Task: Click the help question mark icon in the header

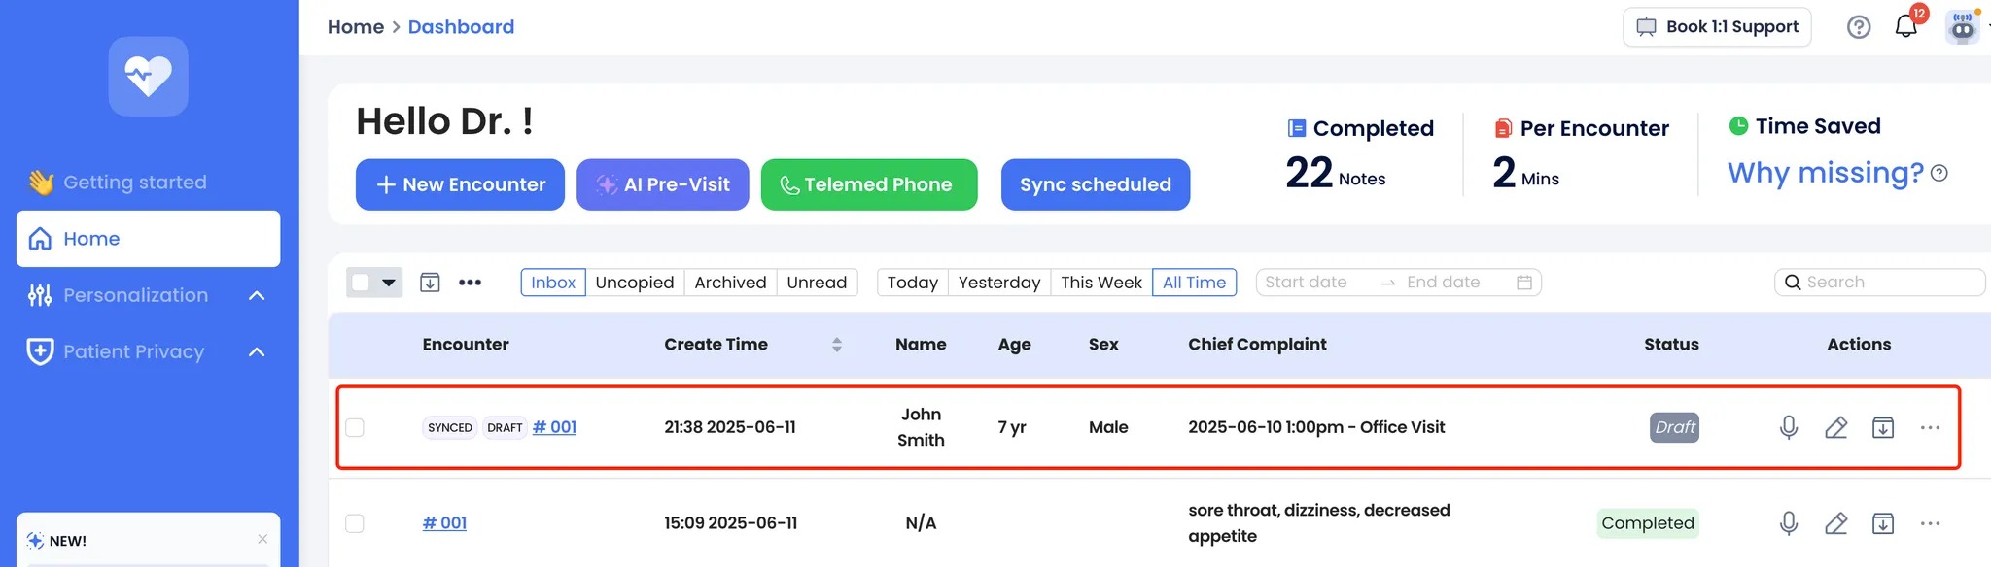Action: pyautogui.click(x=1859, y=27)
